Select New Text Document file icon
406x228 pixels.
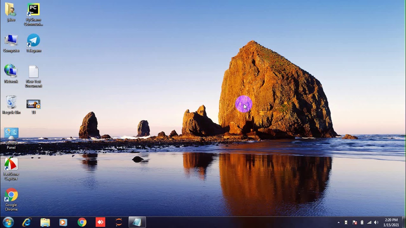pyautogui.click(x=33, y=76)
